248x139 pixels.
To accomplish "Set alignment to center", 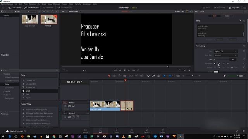I will point(219,63).
